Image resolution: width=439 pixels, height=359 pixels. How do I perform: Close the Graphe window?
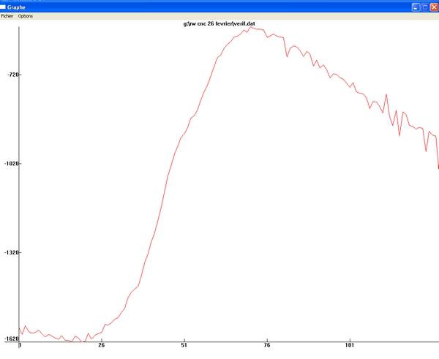(434, 7)
